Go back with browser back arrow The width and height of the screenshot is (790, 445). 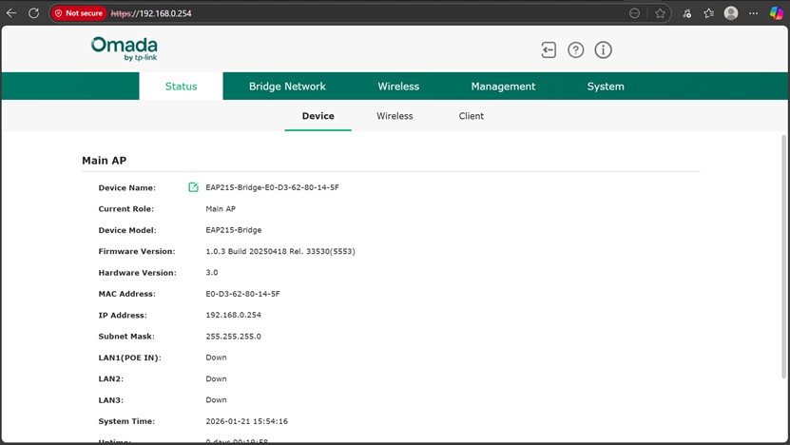(11, 13)
